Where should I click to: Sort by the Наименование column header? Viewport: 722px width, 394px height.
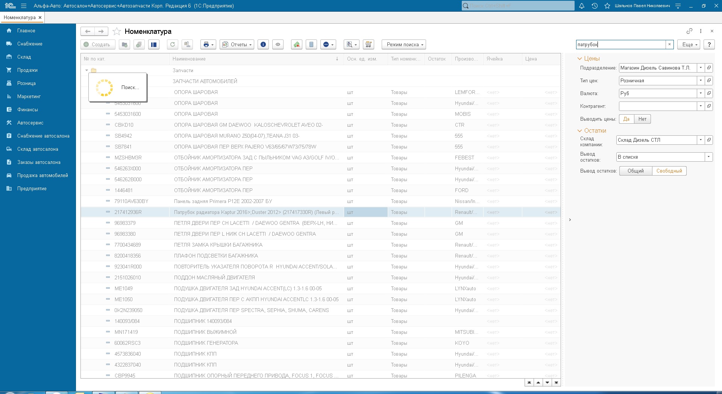256,59
